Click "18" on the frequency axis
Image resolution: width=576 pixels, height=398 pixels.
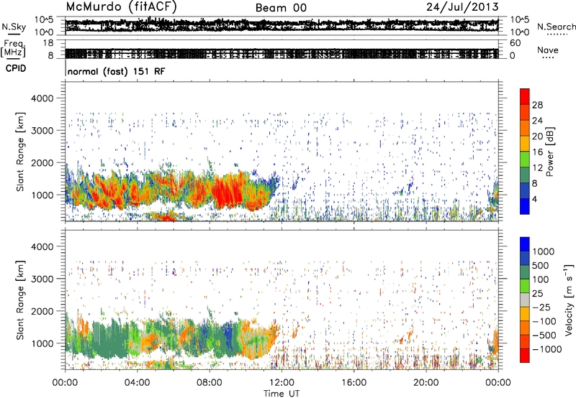(48, 43)
